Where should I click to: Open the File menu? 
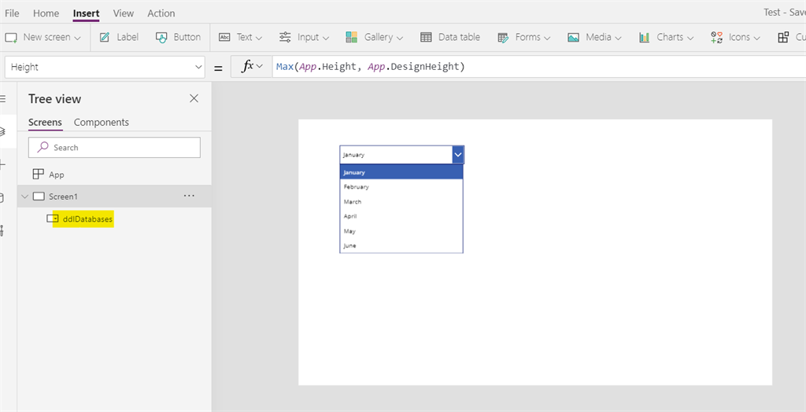pyautogui.click(x=12, y=13)
